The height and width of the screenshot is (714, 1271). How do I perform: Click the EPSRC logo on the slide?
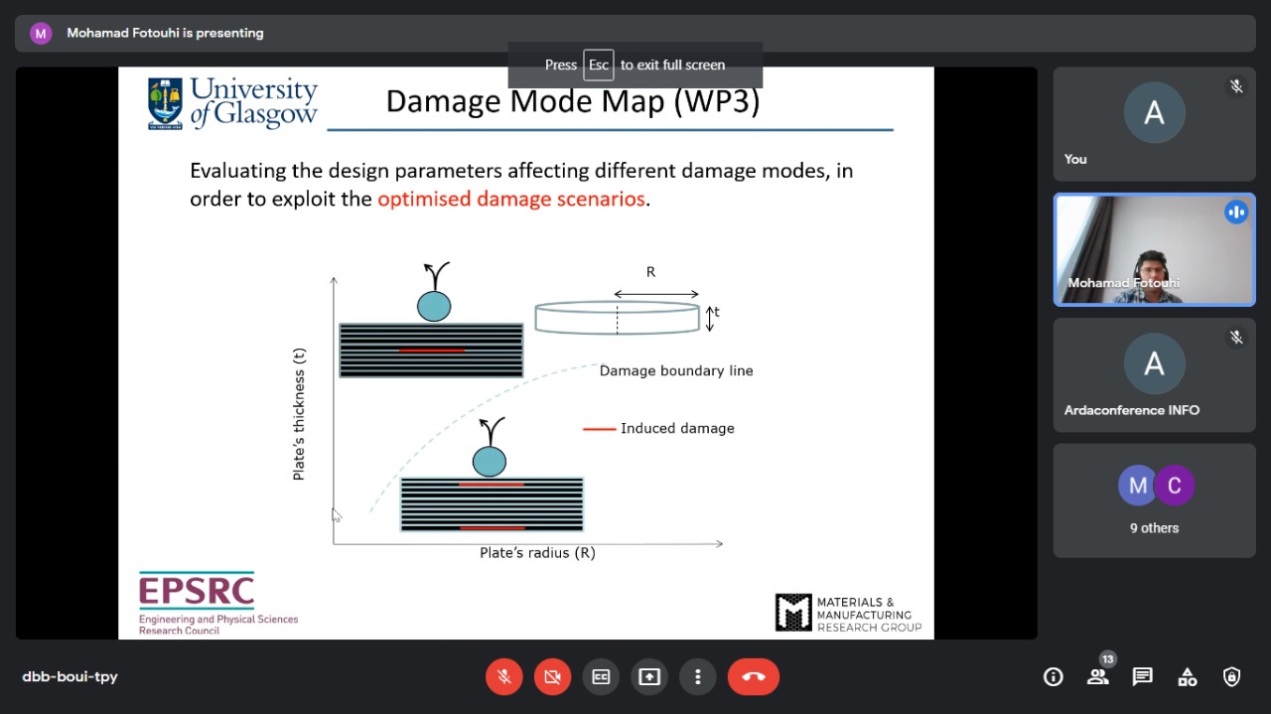pyautogui.click(x=218, y=603)
